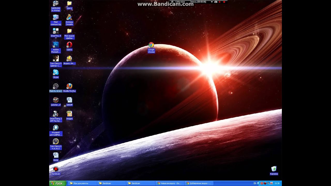Select the images archive icon

pos(69,115)
